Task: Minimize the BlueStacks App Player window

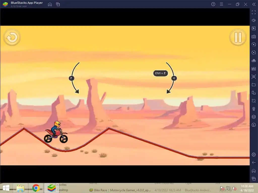Action: (230, 4)
